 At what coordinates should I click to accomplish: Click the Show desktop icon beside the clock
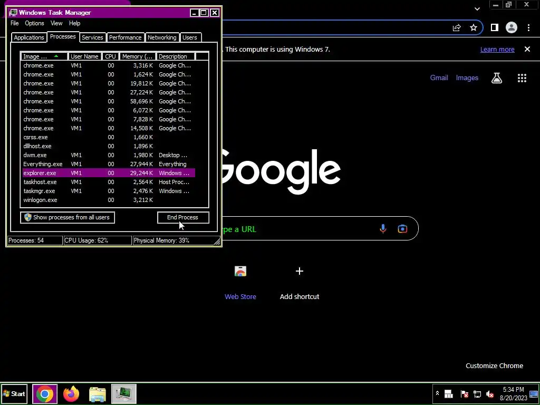534,394
